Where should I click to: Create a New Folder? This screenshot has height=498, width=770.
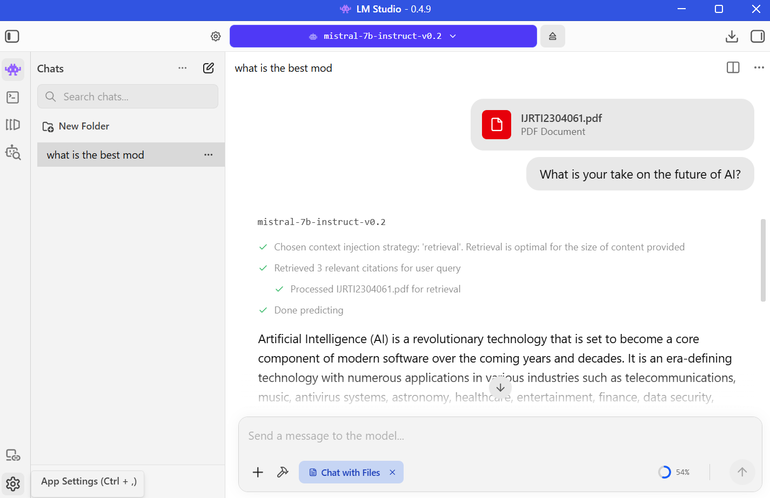76,126
